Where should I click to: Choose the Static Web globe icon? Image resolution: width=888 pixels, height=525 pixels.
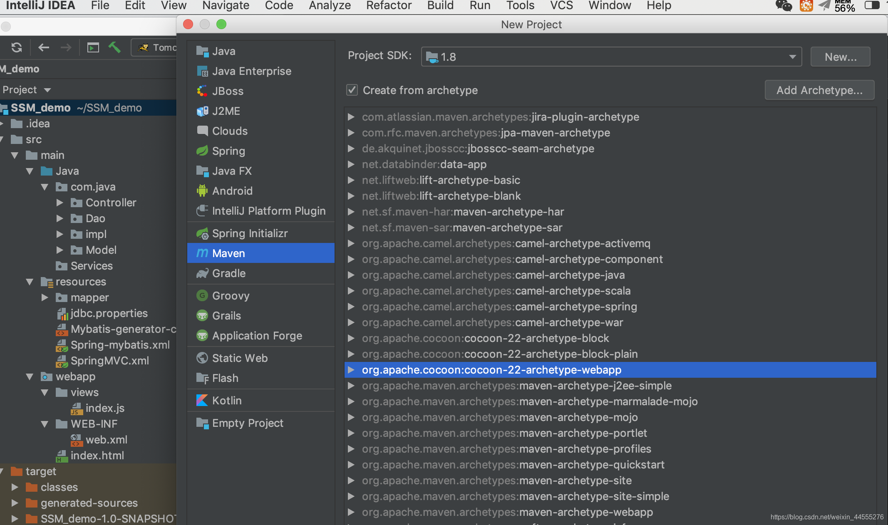click(x=202, y=358)
